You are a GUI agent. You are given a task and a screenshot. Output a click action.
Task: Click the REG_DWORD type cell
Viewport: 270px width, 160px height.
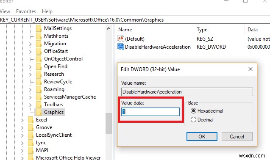tap(211, 47)
